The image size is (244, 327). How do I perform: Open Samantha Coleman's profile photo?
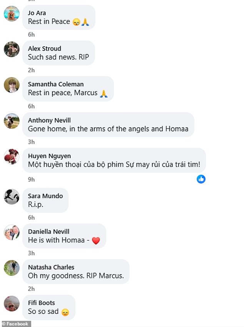click(x=11, y=86)
